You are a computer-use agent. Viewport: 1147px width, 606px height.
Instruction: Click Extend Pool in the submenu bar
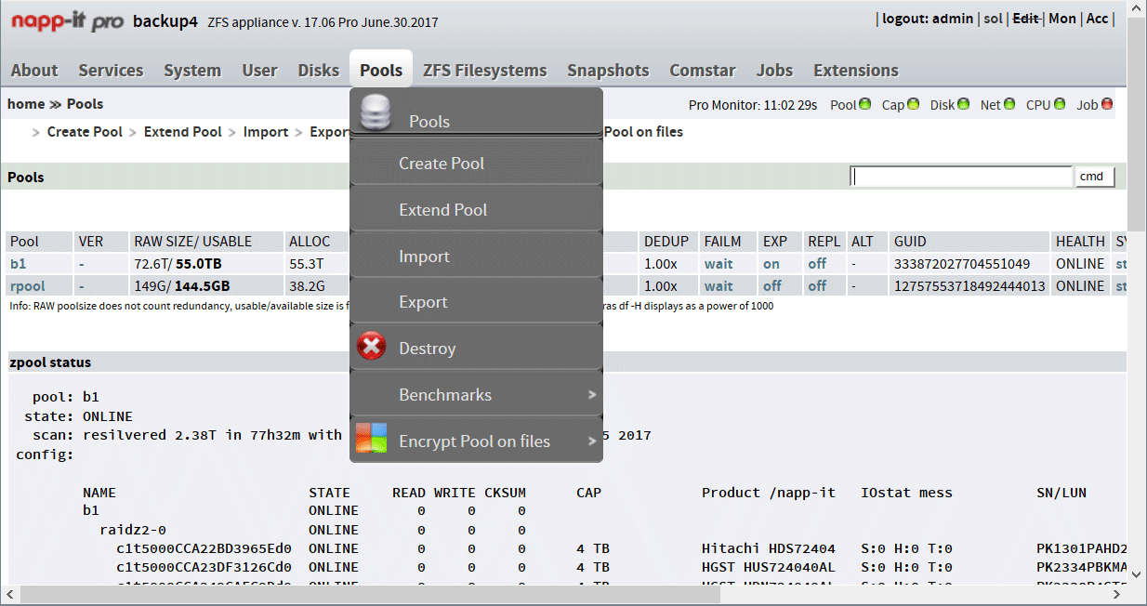183,132
